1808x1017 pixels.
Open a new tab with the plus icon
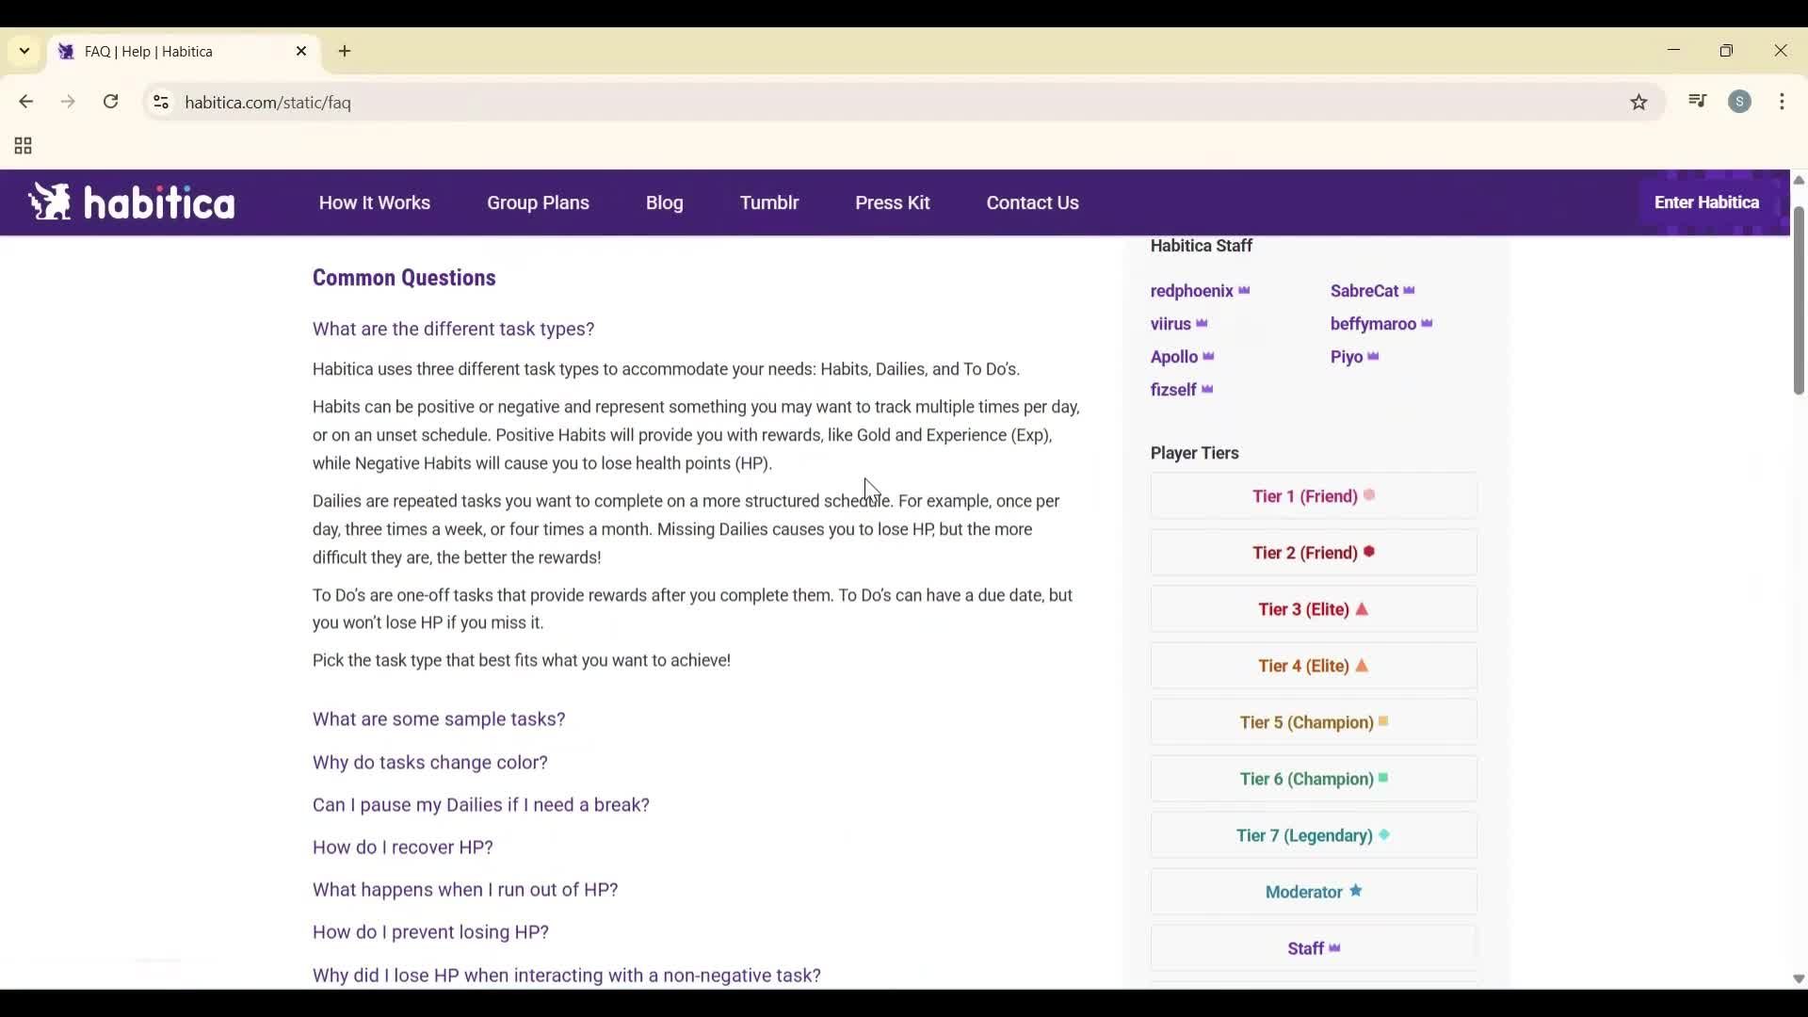point(346,52)
